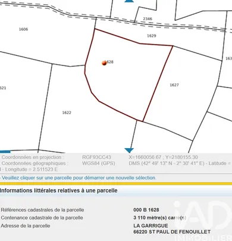Image resolution: width=232 pixels, height=241 pixels.
Task: Click the orange marker on parcel 1628
Action: (104, 63)
